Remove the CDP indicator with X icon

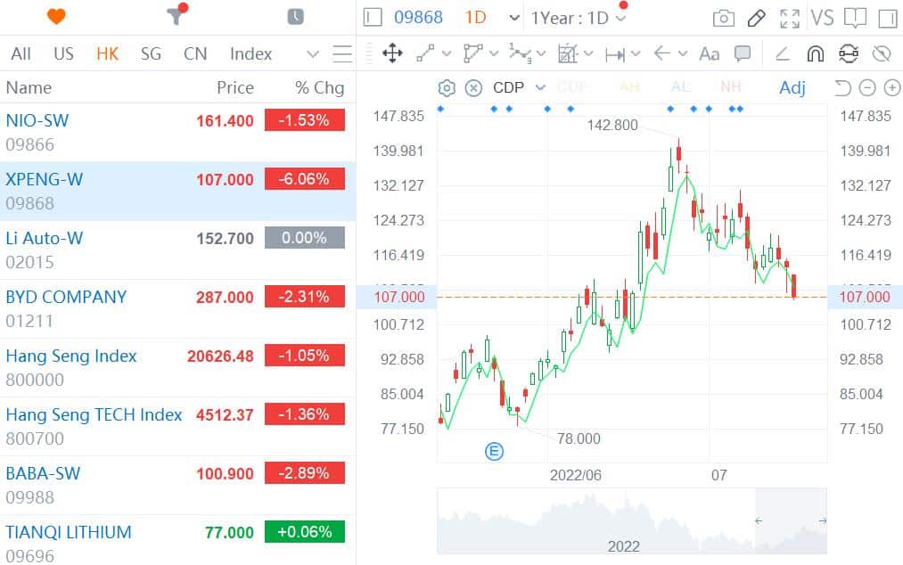pos(473,88)
